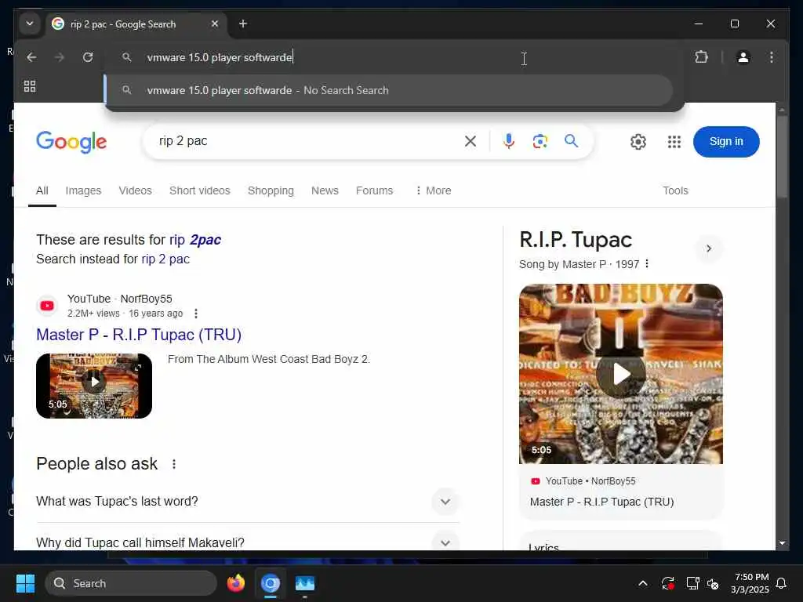The width and height of the screenshot is (803, 602).
Task: Click the Google search input field
Action: click(307, 141)
